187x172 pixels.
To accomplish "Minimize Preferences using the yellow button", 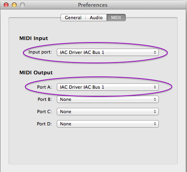I will 14,5.
